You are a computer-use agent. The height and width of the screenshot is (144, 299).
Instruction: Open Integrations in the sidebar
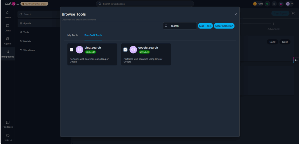click(8, 54)
